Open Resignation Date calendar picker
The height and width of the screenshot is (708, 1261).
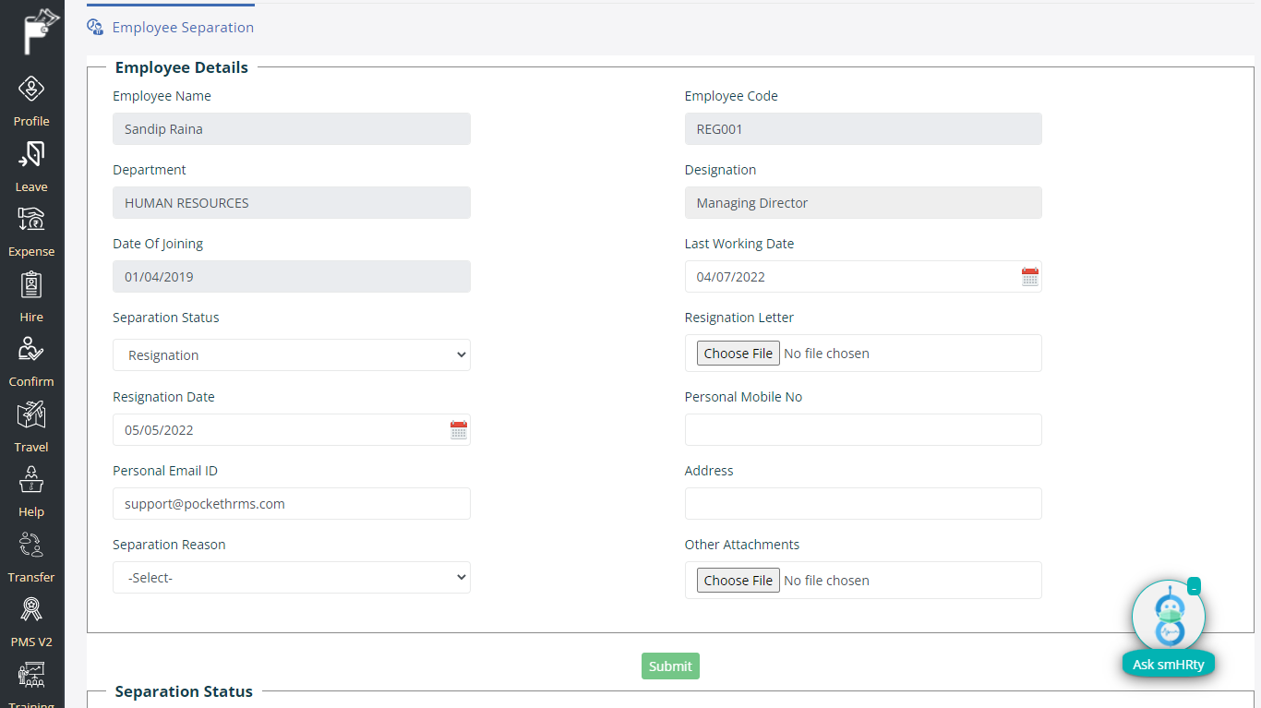click(x=459, y=430)
